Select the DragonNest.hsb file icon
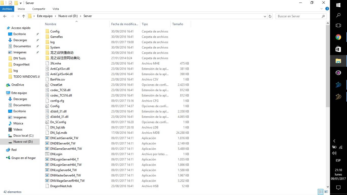 tap(47, 186)
